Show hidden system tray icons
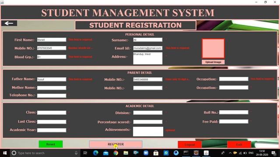 [x=230, y=153]
